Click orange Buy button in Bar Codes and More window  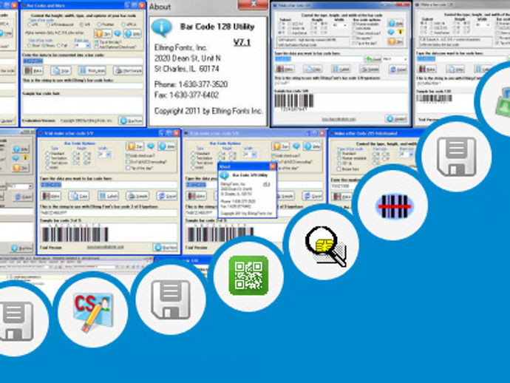pyautogui.click(x=103, y=33)
